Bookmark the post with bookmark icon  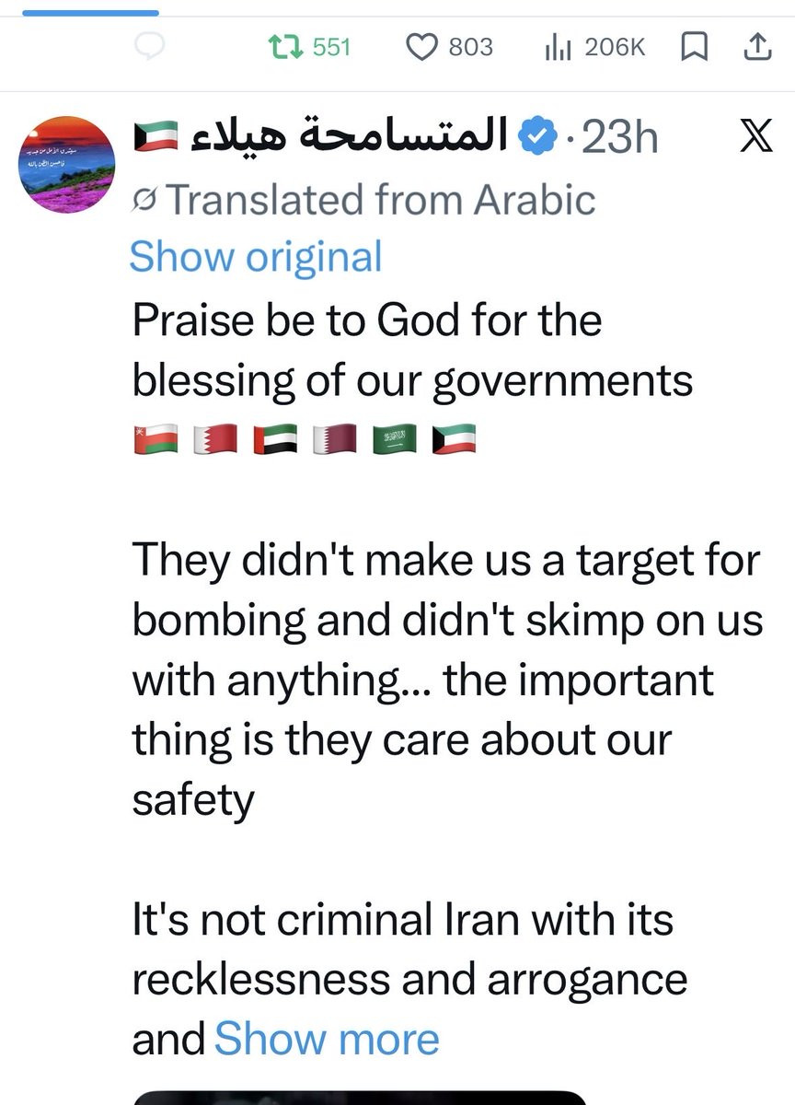(693, 47)
